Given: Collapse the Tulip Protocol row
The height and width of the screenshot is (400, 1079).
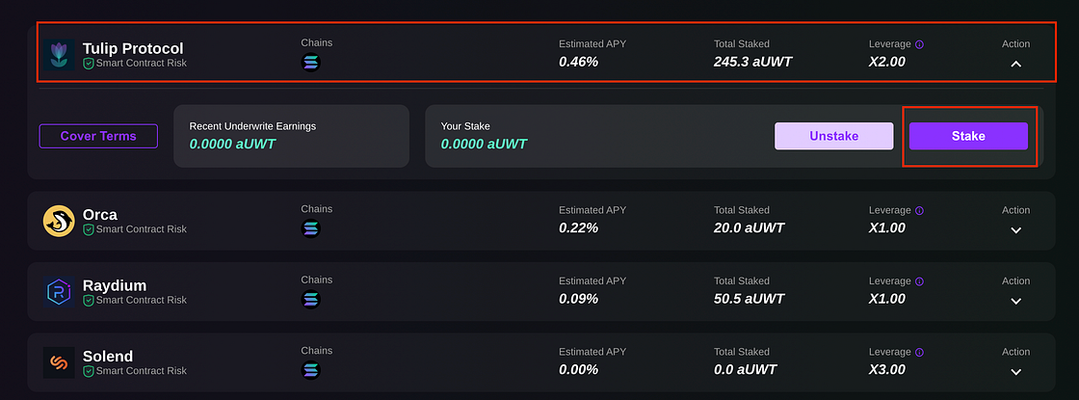Looking at the screenshot, I should tap(1015, 64).
